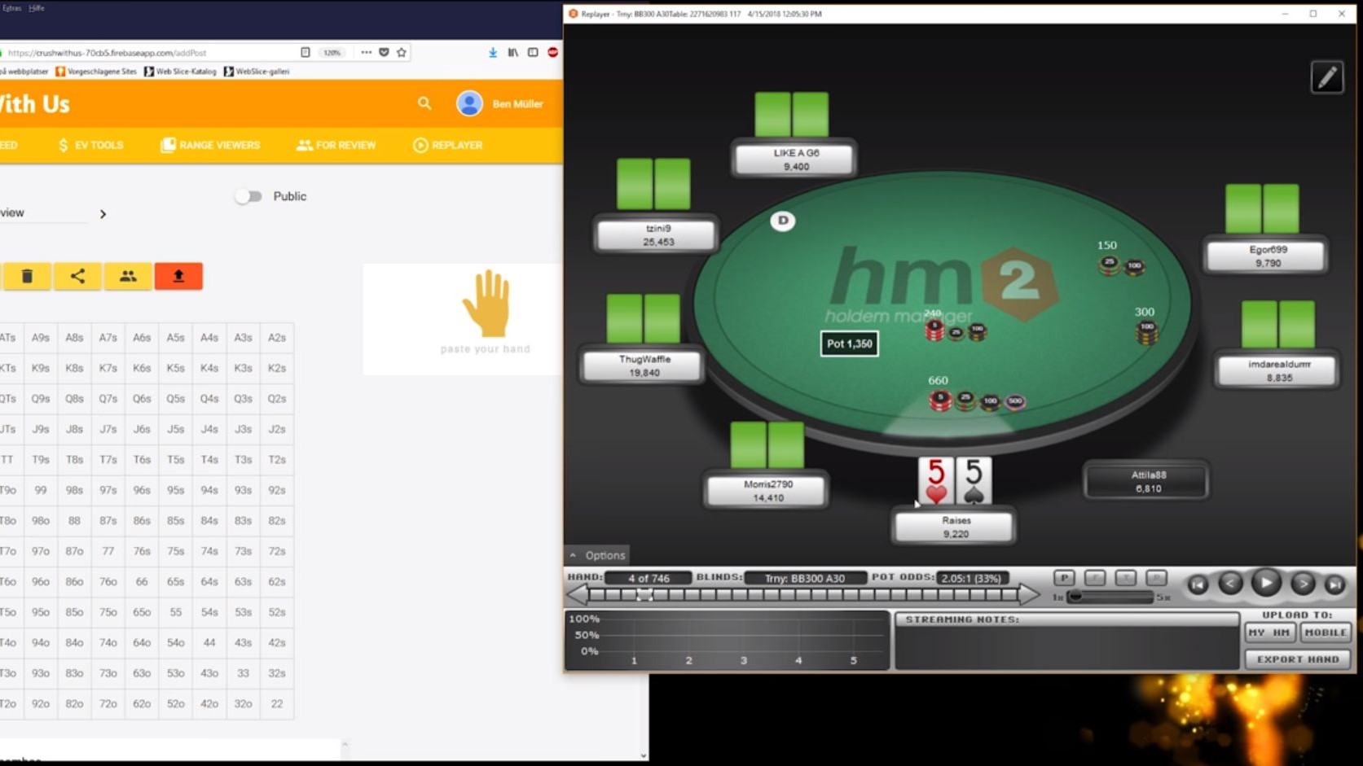1363x766 pixels.
Task: Click the EXPORT HAND button
Action: tap(1298, 659)
